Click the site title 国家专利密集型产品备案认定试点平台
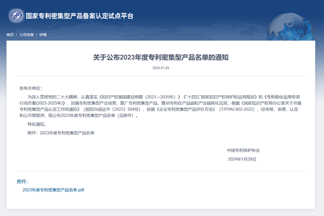This screenshot has width=324, height=216. pos(80,16)
